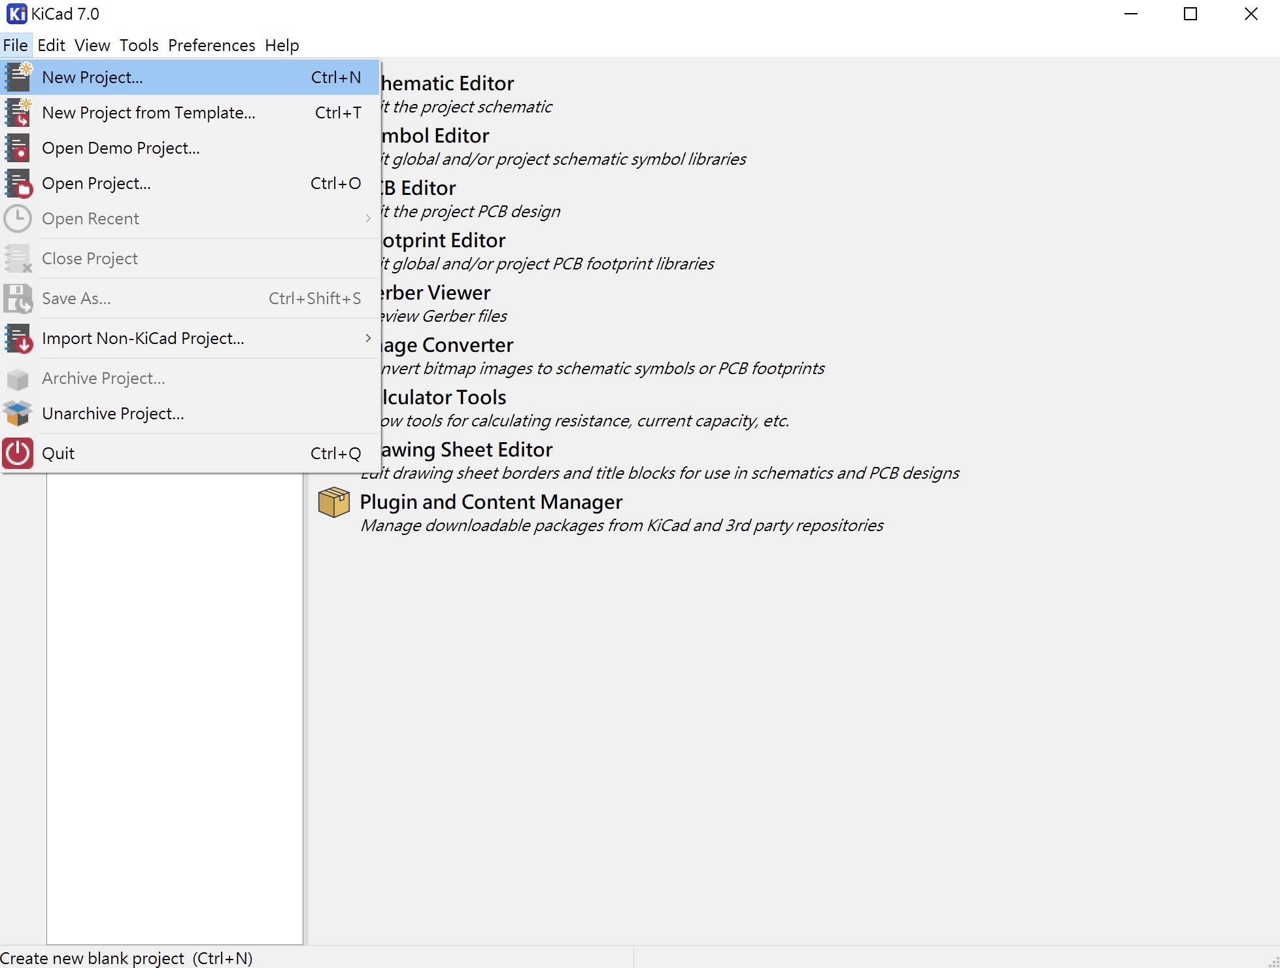Click the Ctrl+Shift+S shortcut label

315,298
